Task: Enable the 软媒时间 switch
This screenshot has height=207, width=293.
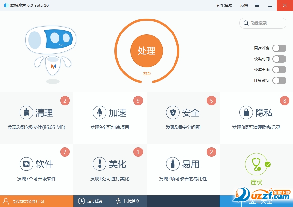Action: coord(279,59)
